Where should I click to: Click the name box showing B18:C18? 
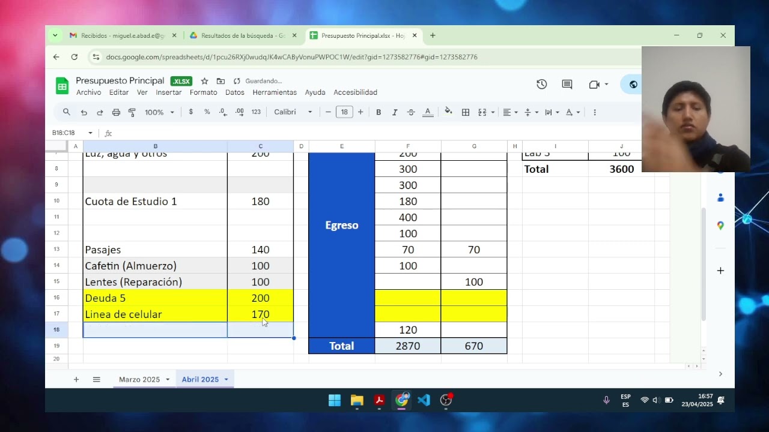[64, 133]
